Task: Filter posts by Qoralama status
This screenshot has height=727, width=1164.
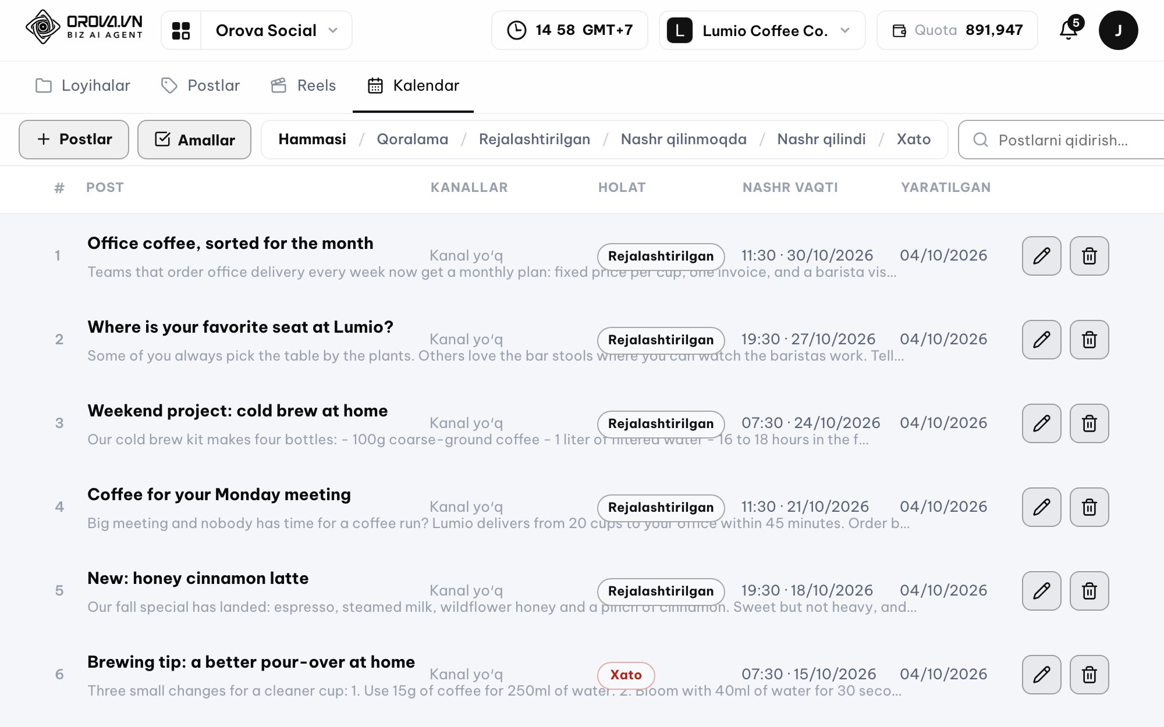Action: click(x=412, y=140)
